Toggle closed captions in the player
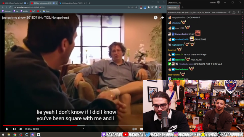Screen dimensions: 244x137 [141, 129]
